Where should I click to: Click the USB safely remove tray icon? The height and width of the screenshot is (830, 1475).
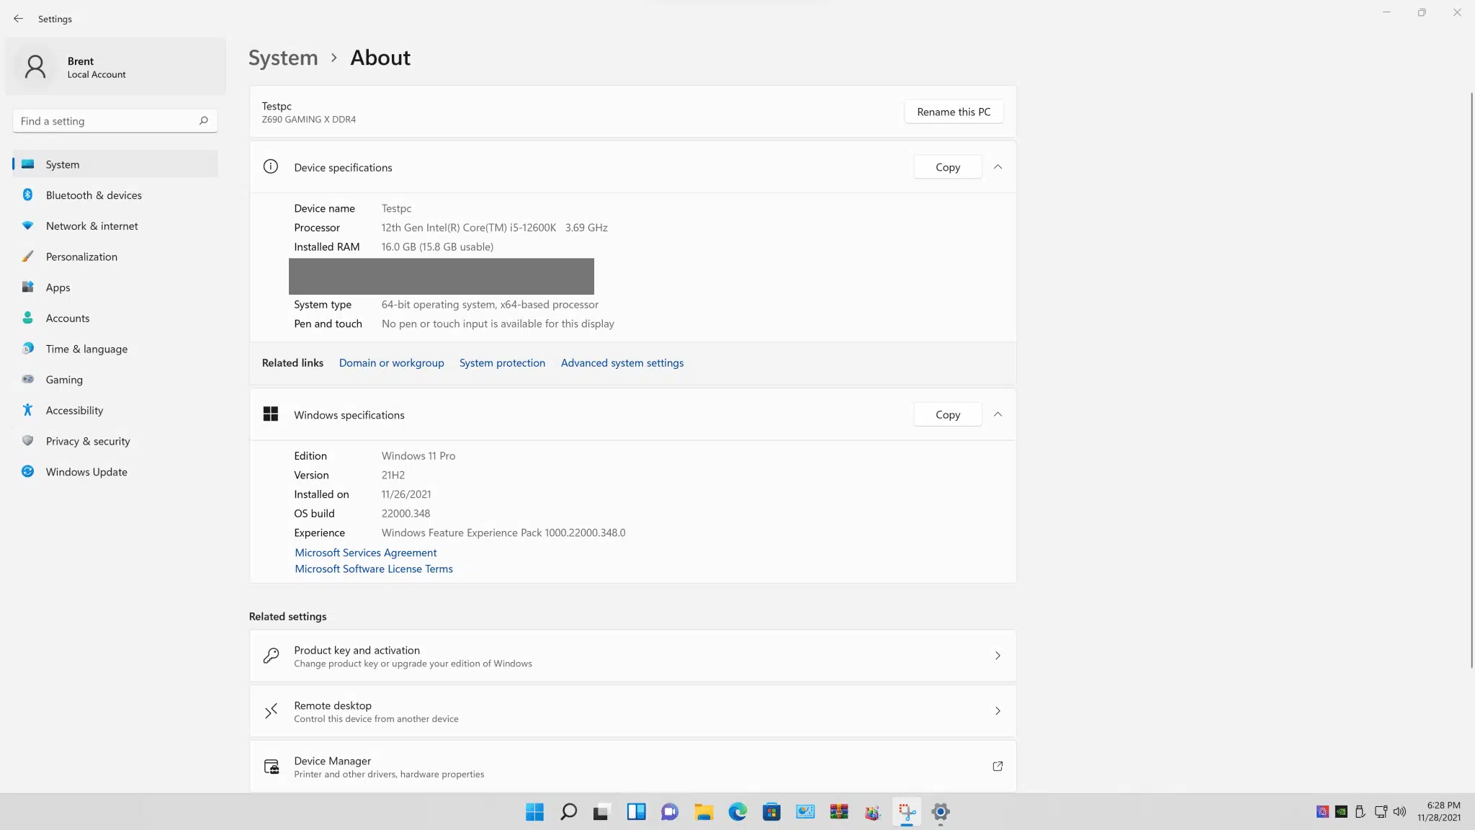(x=1360, y=812)
